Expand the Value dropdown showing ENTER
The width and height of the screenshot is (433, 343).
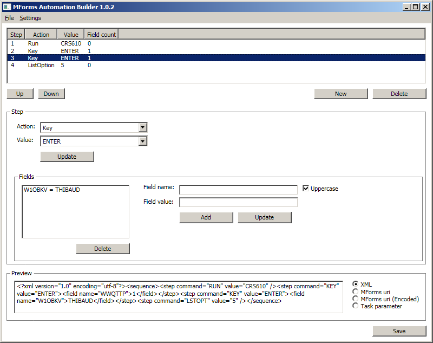pyautogui.click(x=143, y=141)
